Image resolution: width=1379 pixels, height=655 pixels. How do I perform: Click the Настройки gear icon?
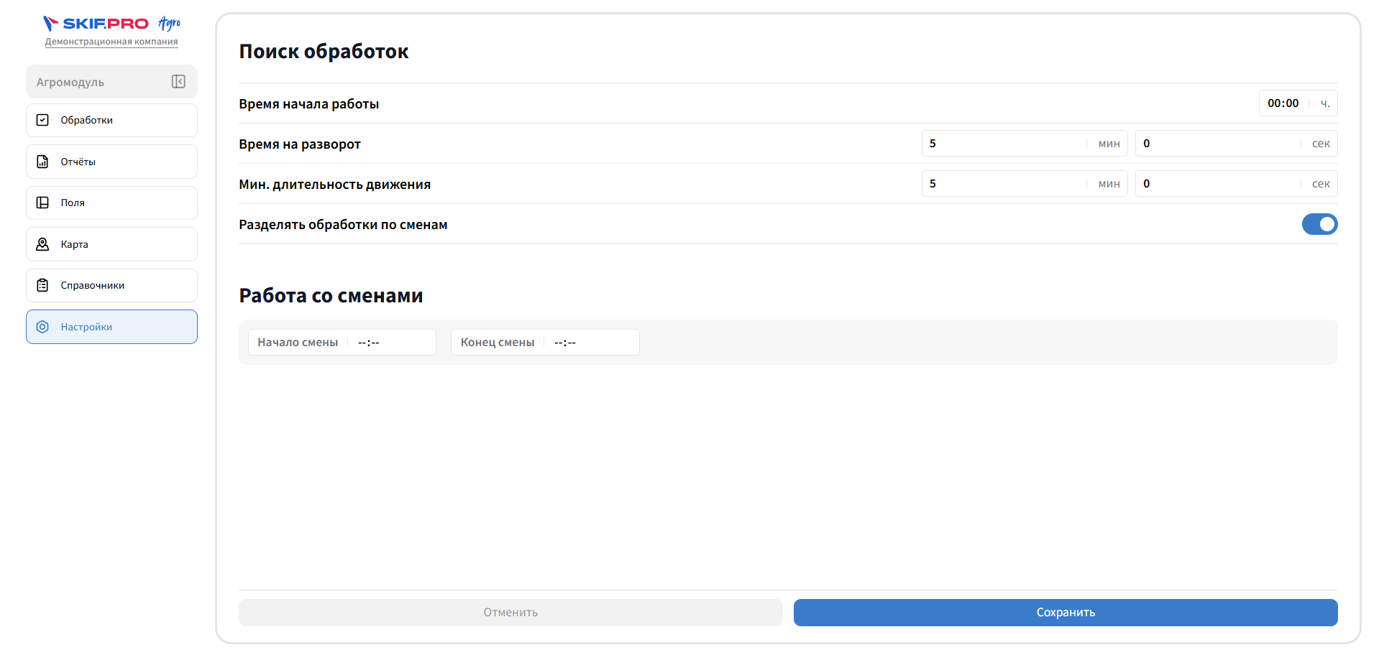tap(42, 327)
